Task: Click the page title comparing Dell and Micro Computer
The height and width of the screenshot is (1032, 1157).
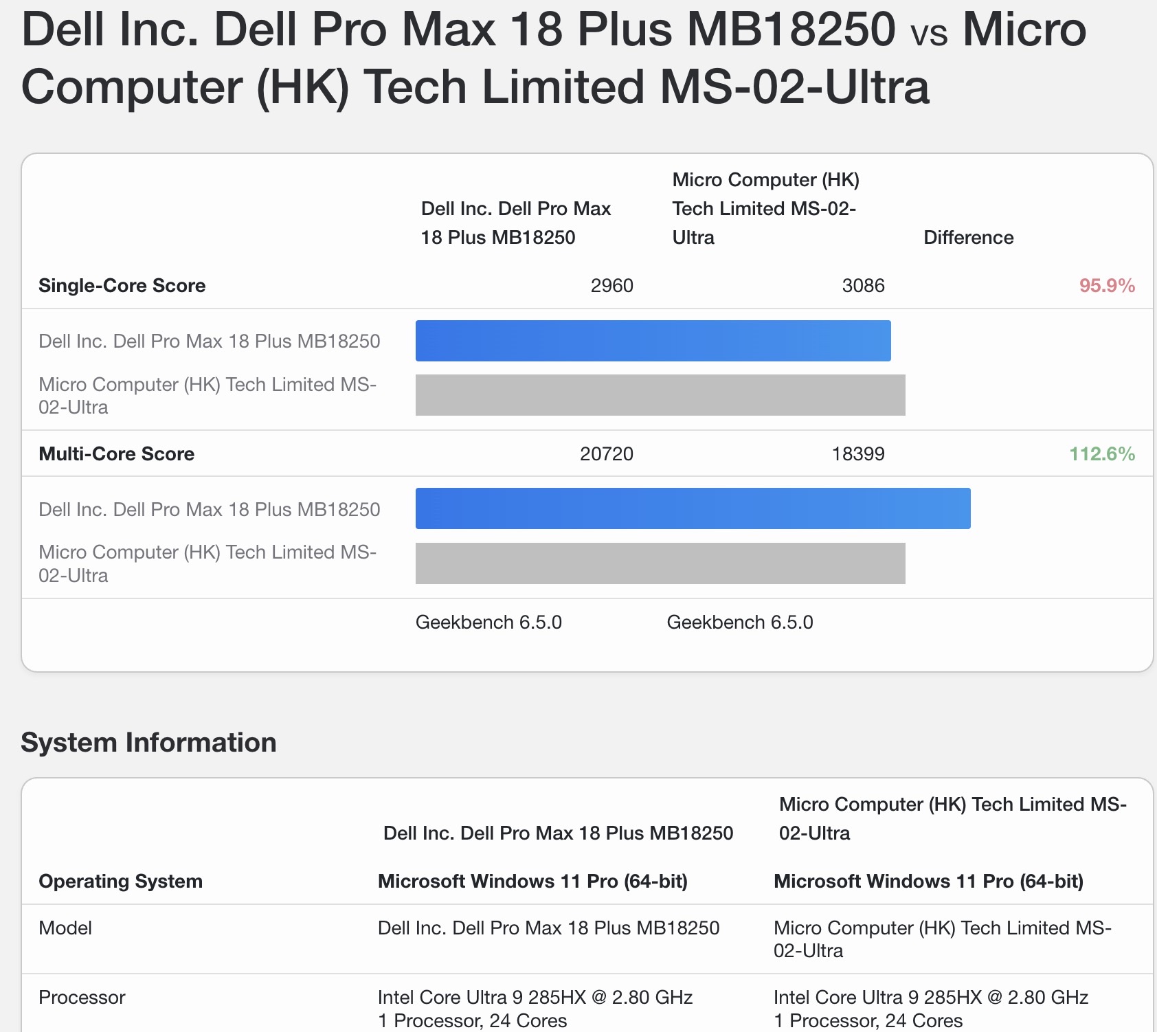Action: pyautogui.click(x=554, y=58)
